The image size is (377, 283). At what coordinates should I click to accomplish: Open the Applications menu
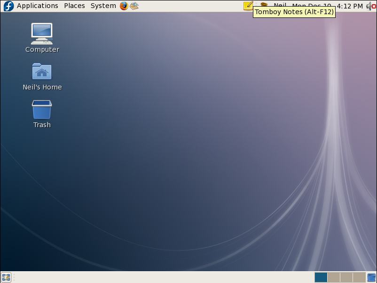(x=37, y=6)
